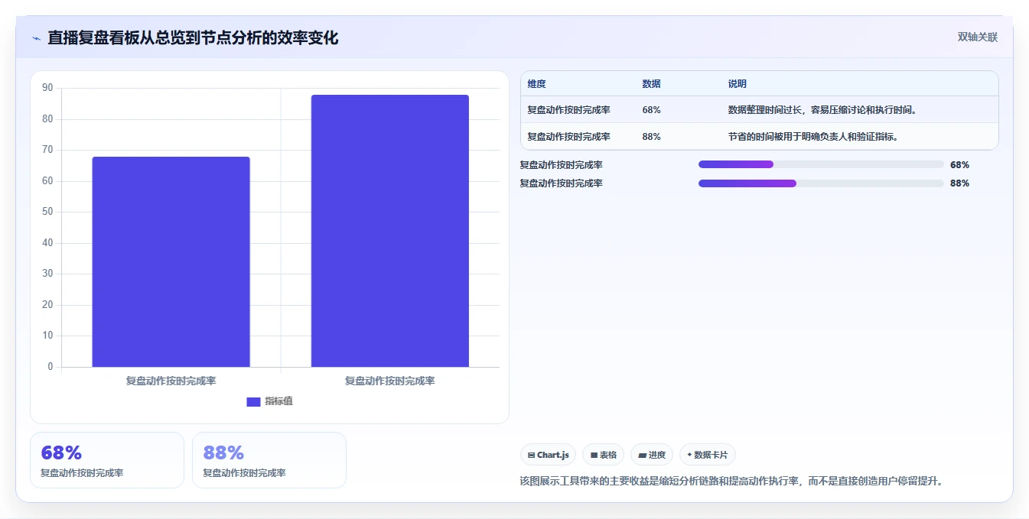The width and height of the screenshot is (1029, 519).
Task: Click the 90 tick on the y-axis
Action: (x=47, y=88)
